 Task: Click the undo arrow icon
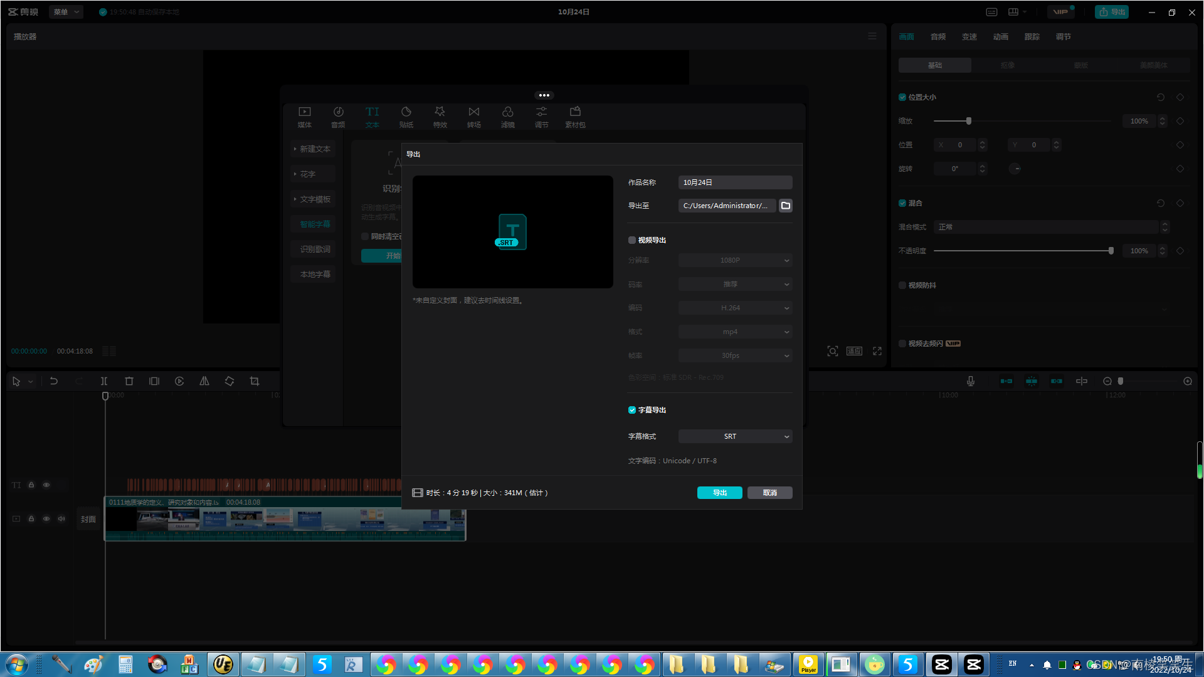[54, 381]
